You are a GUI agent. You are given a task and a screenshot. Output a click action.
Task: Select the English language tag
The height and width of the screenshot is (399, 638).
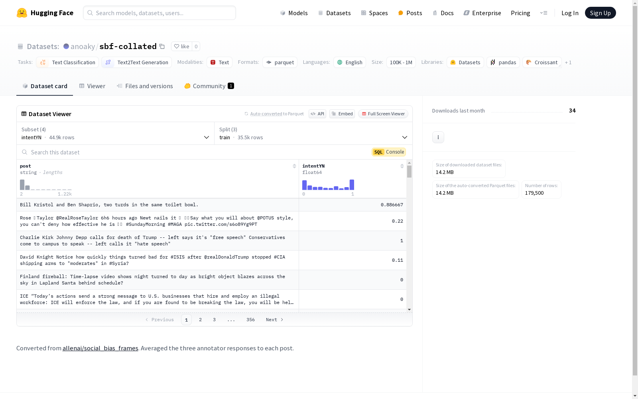(x=350, y=62)
